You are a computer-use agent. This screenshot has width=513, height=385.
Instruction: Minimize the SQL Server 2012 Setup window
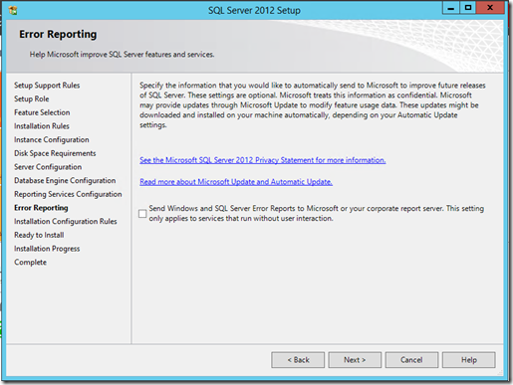tap(451, 8)
